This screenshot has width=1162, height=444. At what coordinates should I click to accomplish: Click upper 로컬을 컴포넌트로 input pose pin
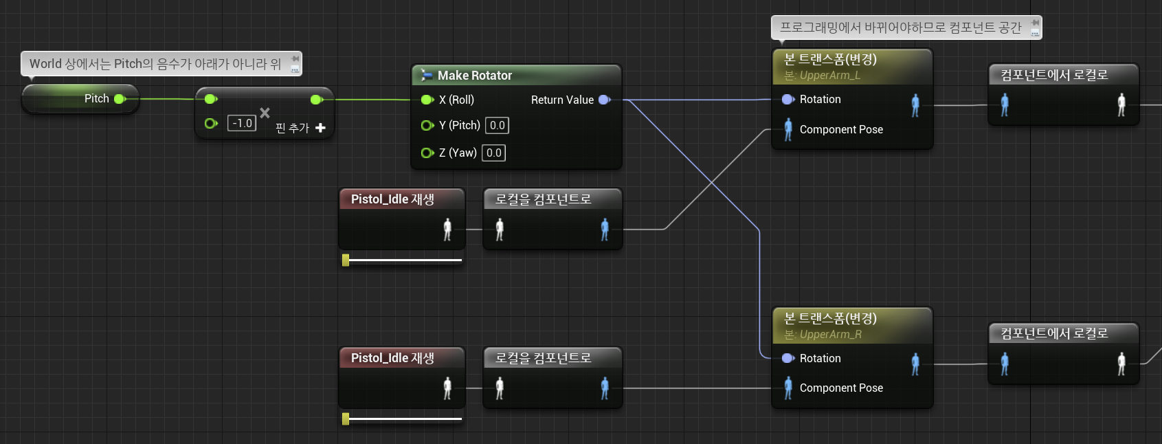click(500, 229)
